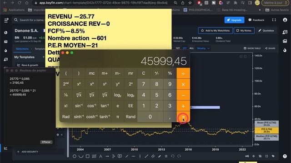The image size is (291, 163).
Task: Open the Weekly interval dropdown
Action: (203, 48)
